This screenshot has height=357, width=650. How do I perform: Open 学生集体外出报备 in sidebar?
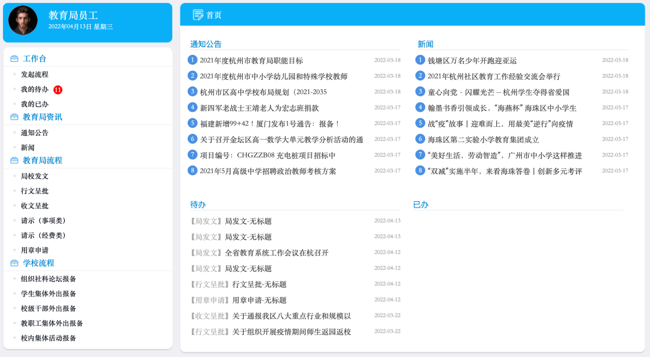coord(49,294)
